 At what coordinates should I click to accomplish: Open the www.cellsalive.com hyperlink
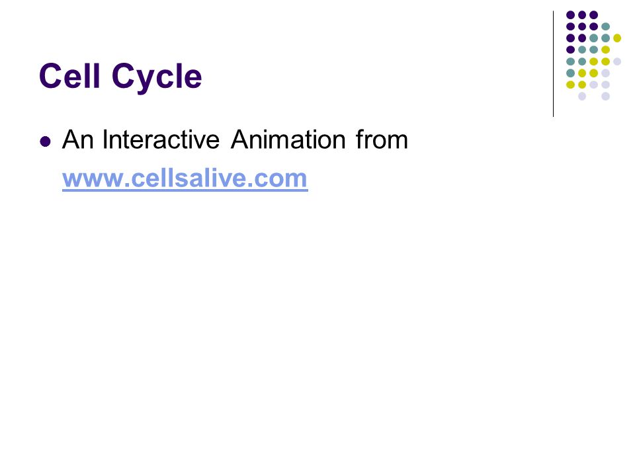(x=185, y=178)
